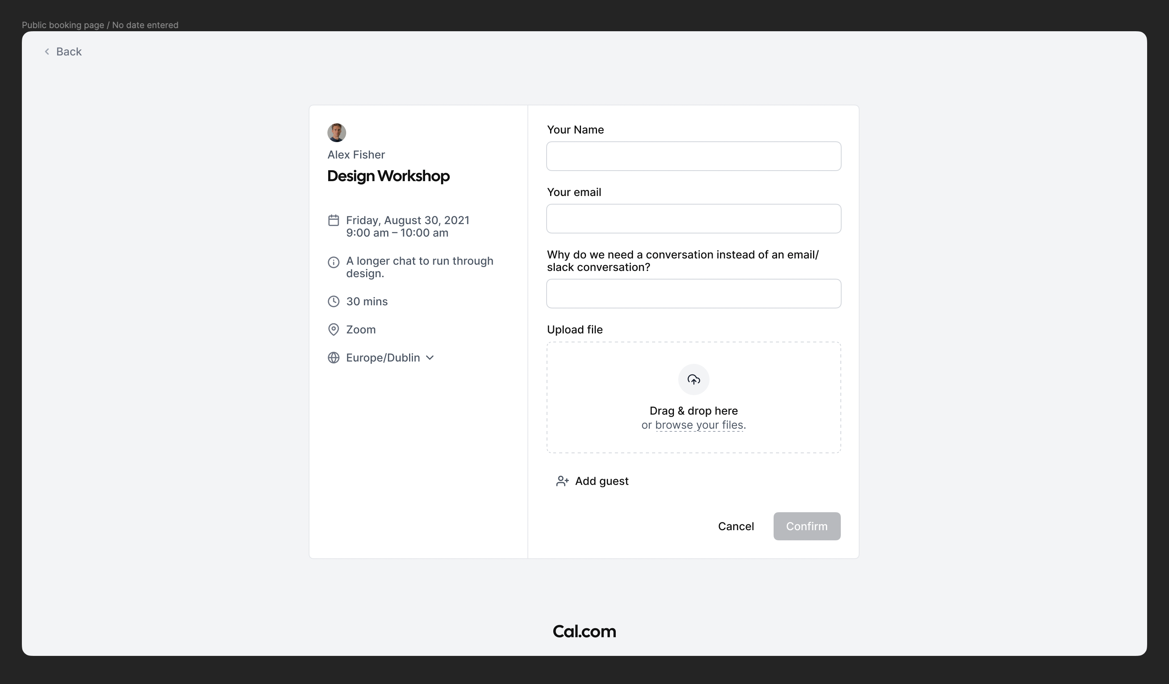Click the browse your files link
This screenshot has height=684, width=1169.
point(699,425)
